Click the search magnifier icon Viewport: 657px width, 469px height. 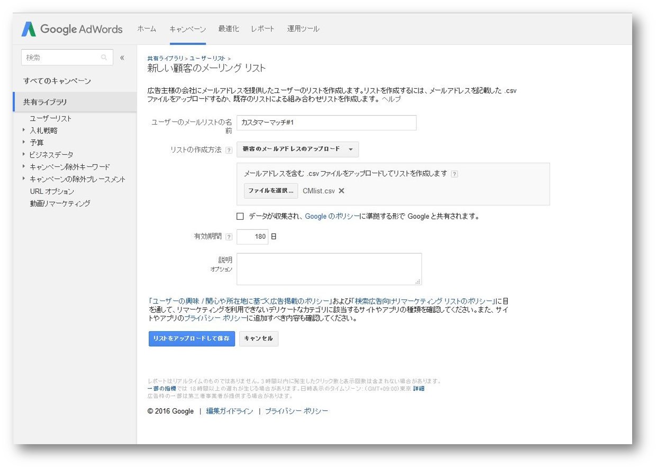[104, 58]
